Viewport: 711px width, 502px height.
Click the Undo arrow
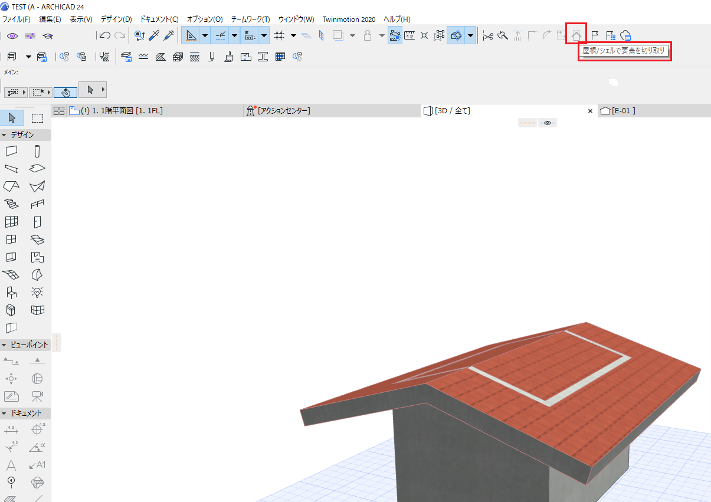[x=105, y=36]
